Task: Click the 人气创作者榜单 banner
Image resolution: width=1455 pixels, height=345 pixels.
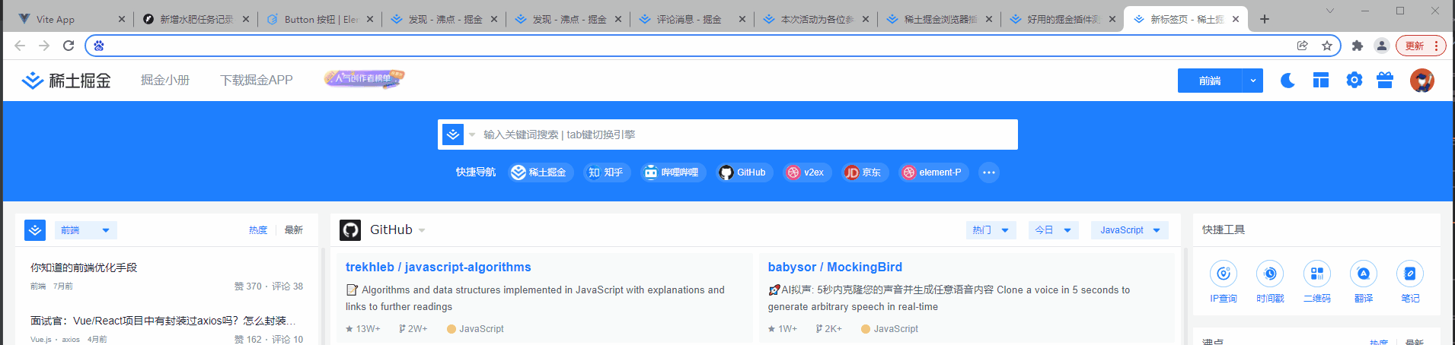Action: click(364, 78)
